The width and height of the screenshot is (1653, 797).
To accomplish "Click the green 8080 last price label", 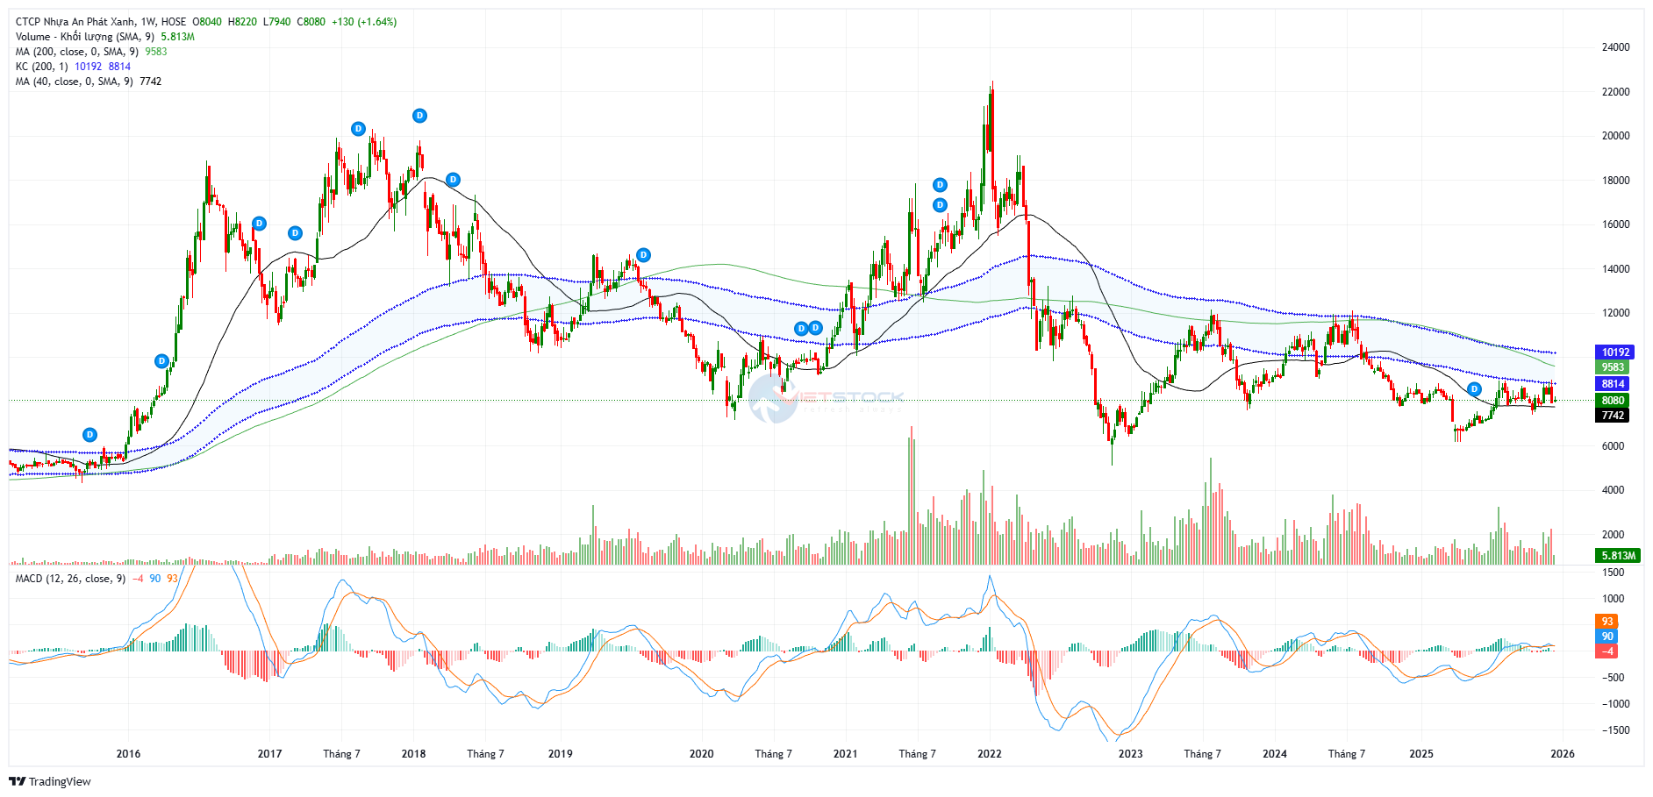I will [1613, 401].
